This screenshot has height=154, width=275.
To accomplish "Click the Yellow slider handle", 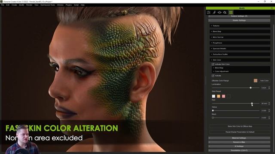I will point(213,110).
